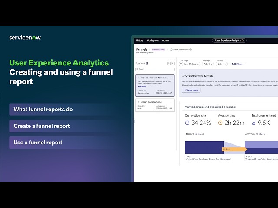Click the Understanding funnels info icon
Viewport: 278px width, 208px height.
183,76
